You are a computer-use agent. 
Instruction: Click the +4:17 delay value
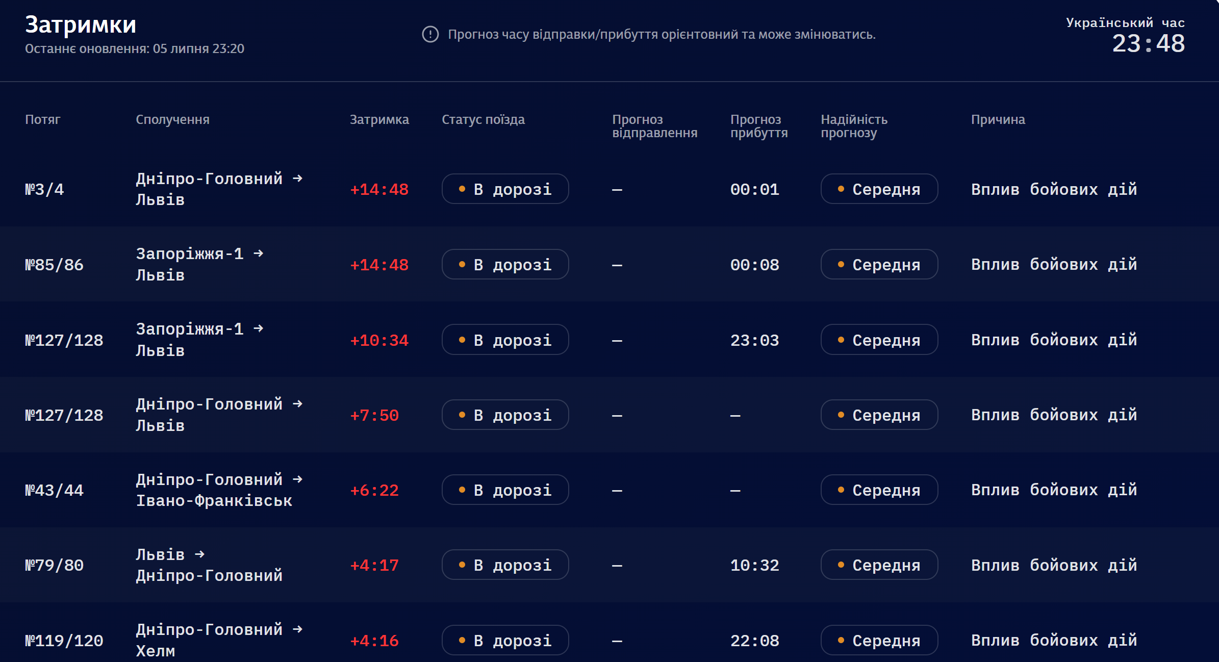coord(374,565)
